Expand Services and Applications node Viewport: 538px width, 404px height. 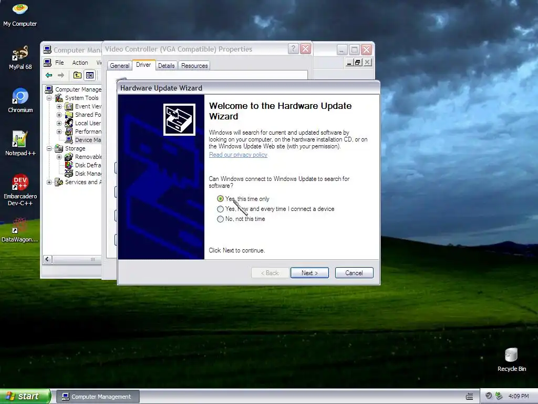coord(49,182)
